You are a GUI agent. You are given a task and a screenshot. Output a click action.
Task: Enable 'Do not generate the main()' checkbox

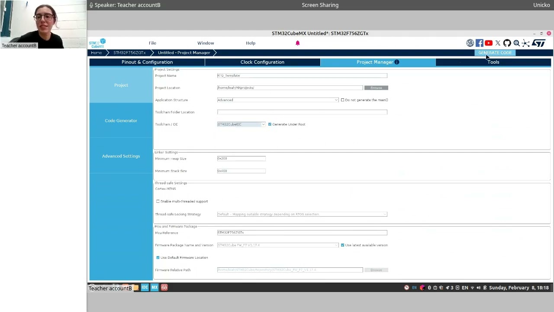coord(342,100)
